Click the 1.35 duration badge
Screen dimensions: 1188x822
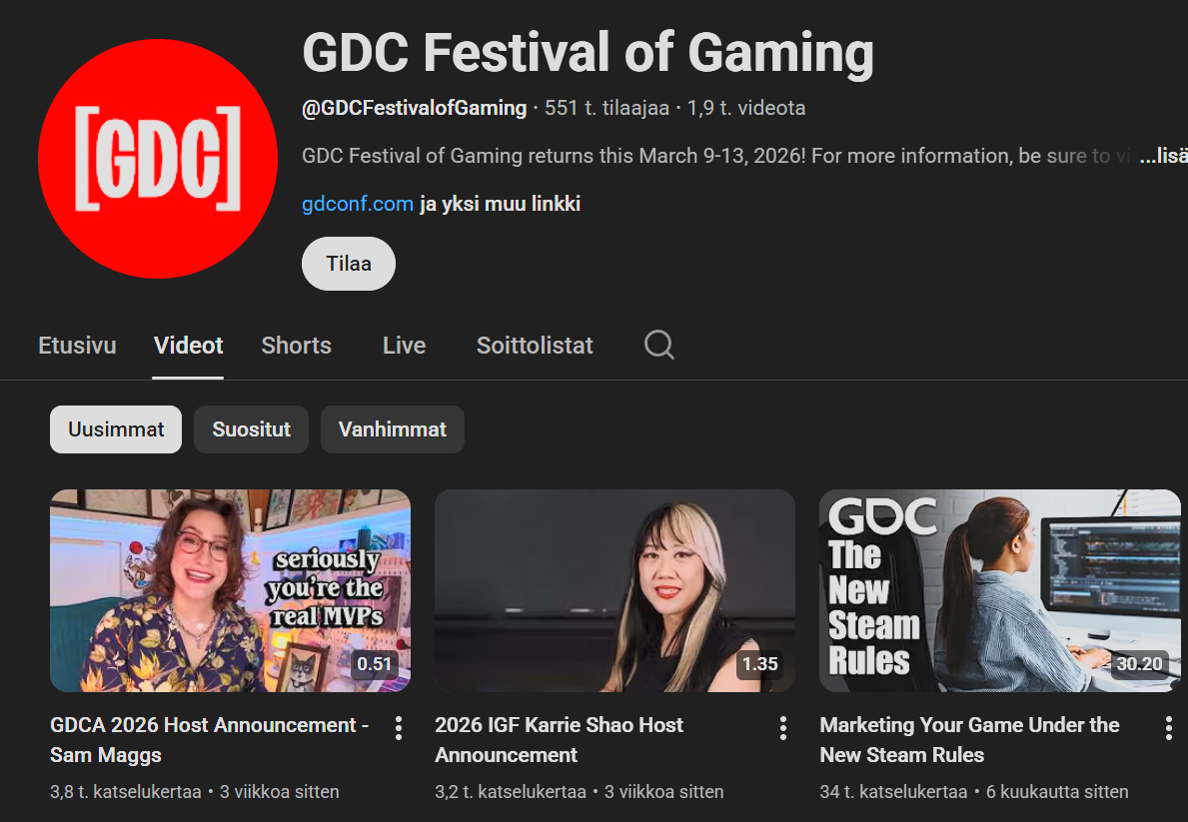(760, 664)
